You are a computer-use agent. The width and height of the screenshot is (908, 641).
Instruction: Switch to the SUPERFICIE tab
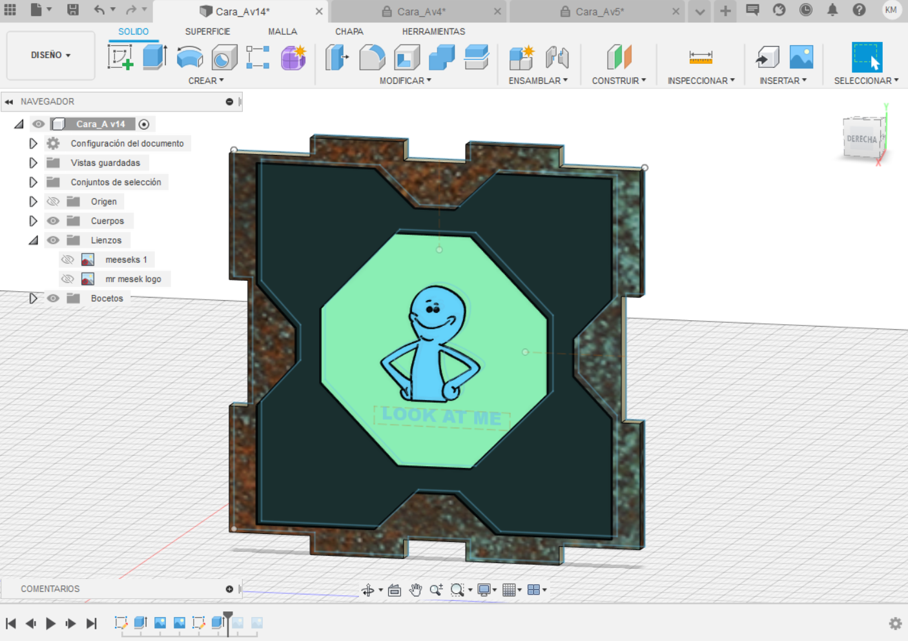[207, 31]
